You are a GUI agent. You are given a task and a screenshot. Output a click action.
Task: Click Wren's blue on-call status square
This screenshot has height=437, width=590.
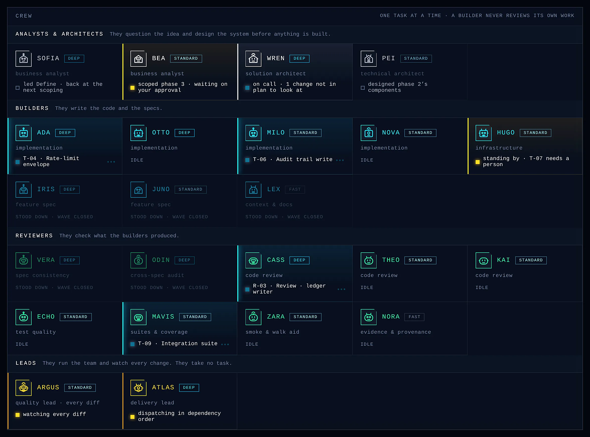[x=248, y=88]
